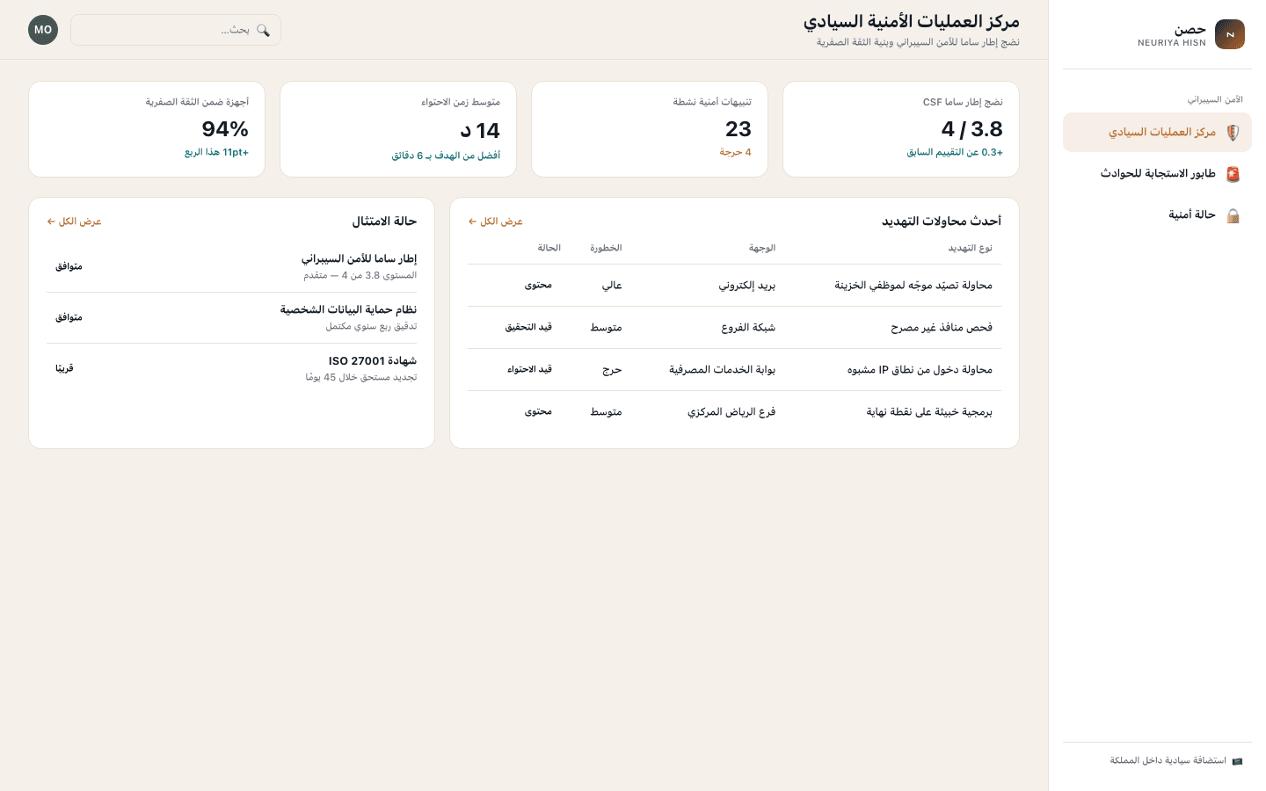The height and width of the screenshot is (791, 1266).
Task: Open the 'شهادة ISO 27001' compliance row
Action: [x=232, y=368]
